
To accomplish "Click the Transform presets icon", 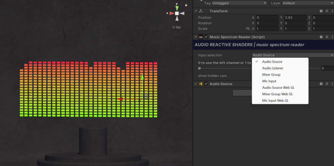I will click(x=327, y=11).
